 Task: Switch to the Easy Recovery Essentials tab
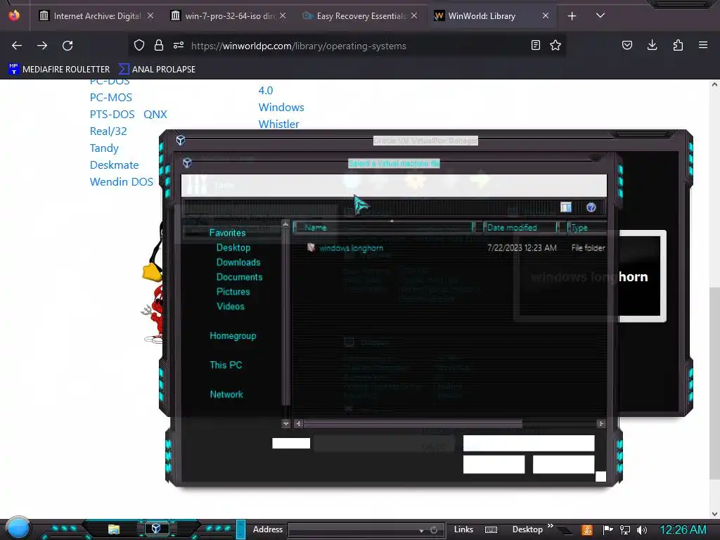tap(360, 16)
